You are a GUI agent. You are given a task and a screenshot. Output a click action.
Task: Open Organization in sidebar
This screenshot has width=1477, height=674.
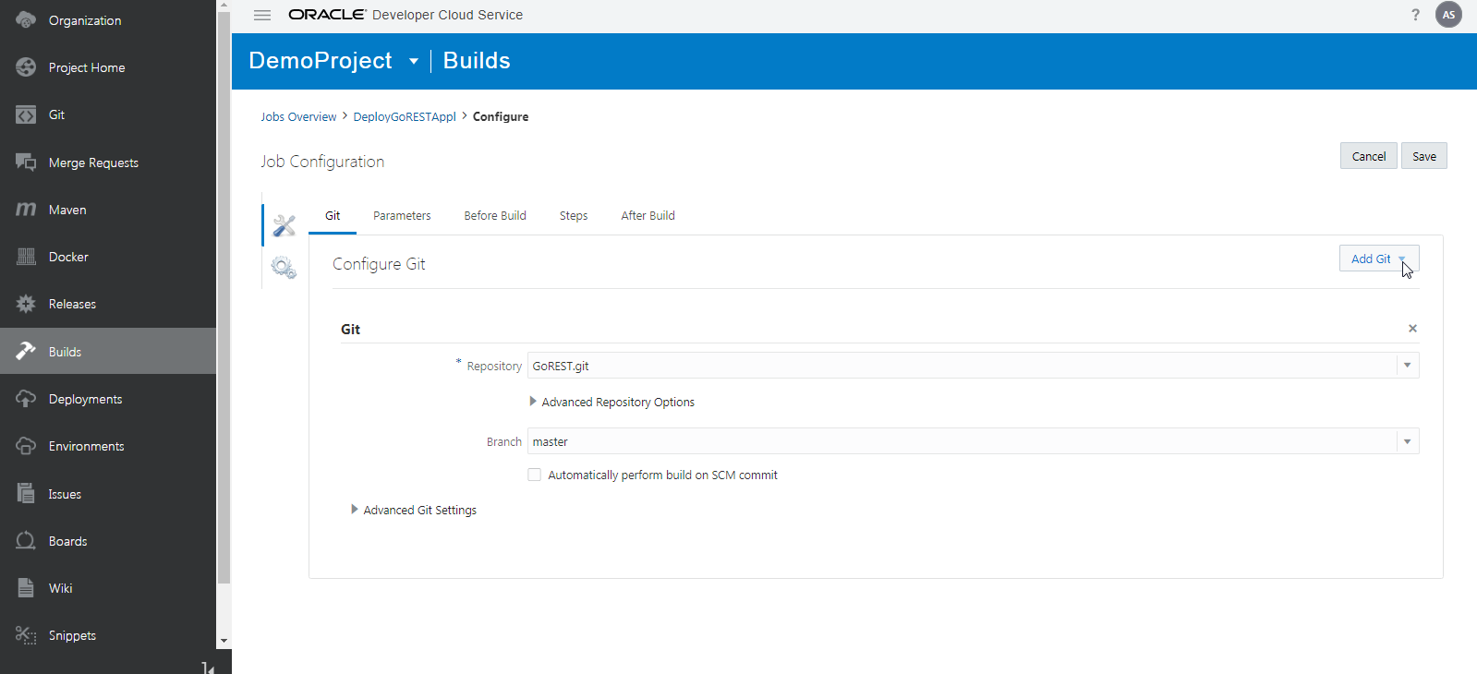point(85,20)
